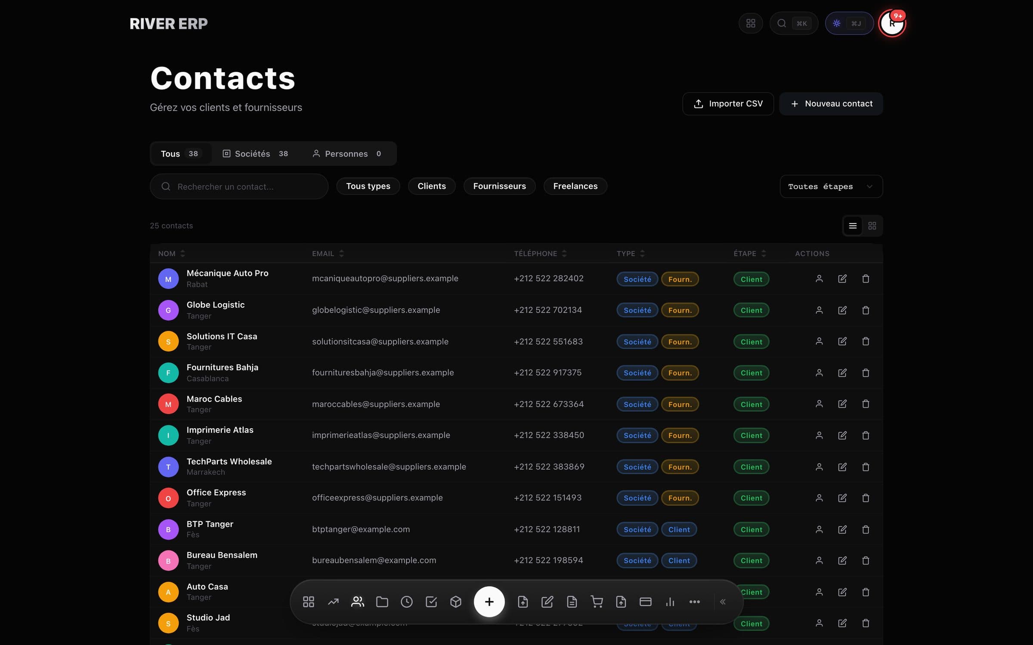Sort by the ÉTAPE column

[750, 254]
